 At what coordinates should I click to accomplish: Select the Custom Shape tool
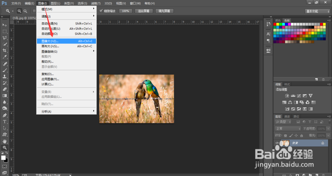[x=4, y=134]
